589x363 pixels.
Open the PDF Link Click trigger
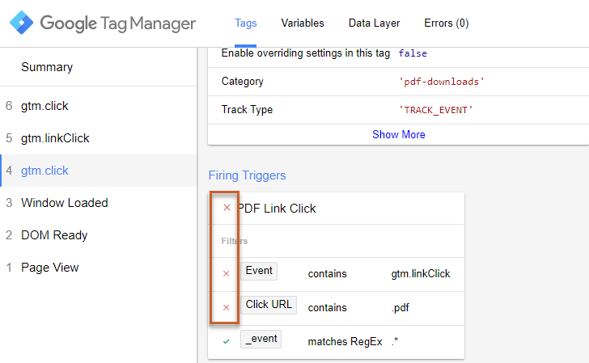[x=277, y=209]
